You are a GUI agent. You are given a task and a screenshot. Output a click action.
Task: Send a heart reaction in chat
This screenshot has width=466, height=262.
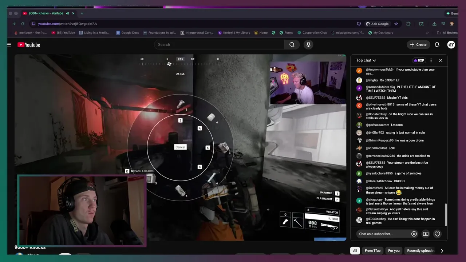(438, 234)
